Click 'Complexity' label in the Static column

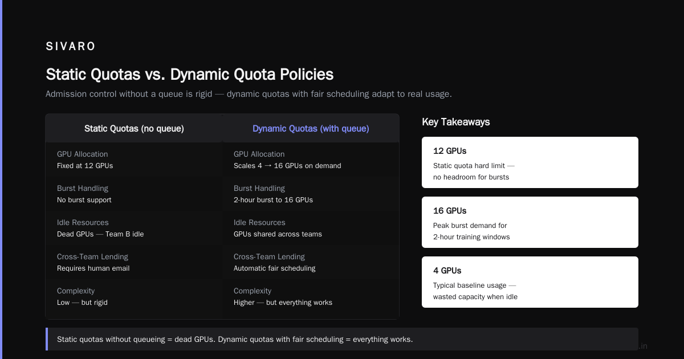point(76,291)
